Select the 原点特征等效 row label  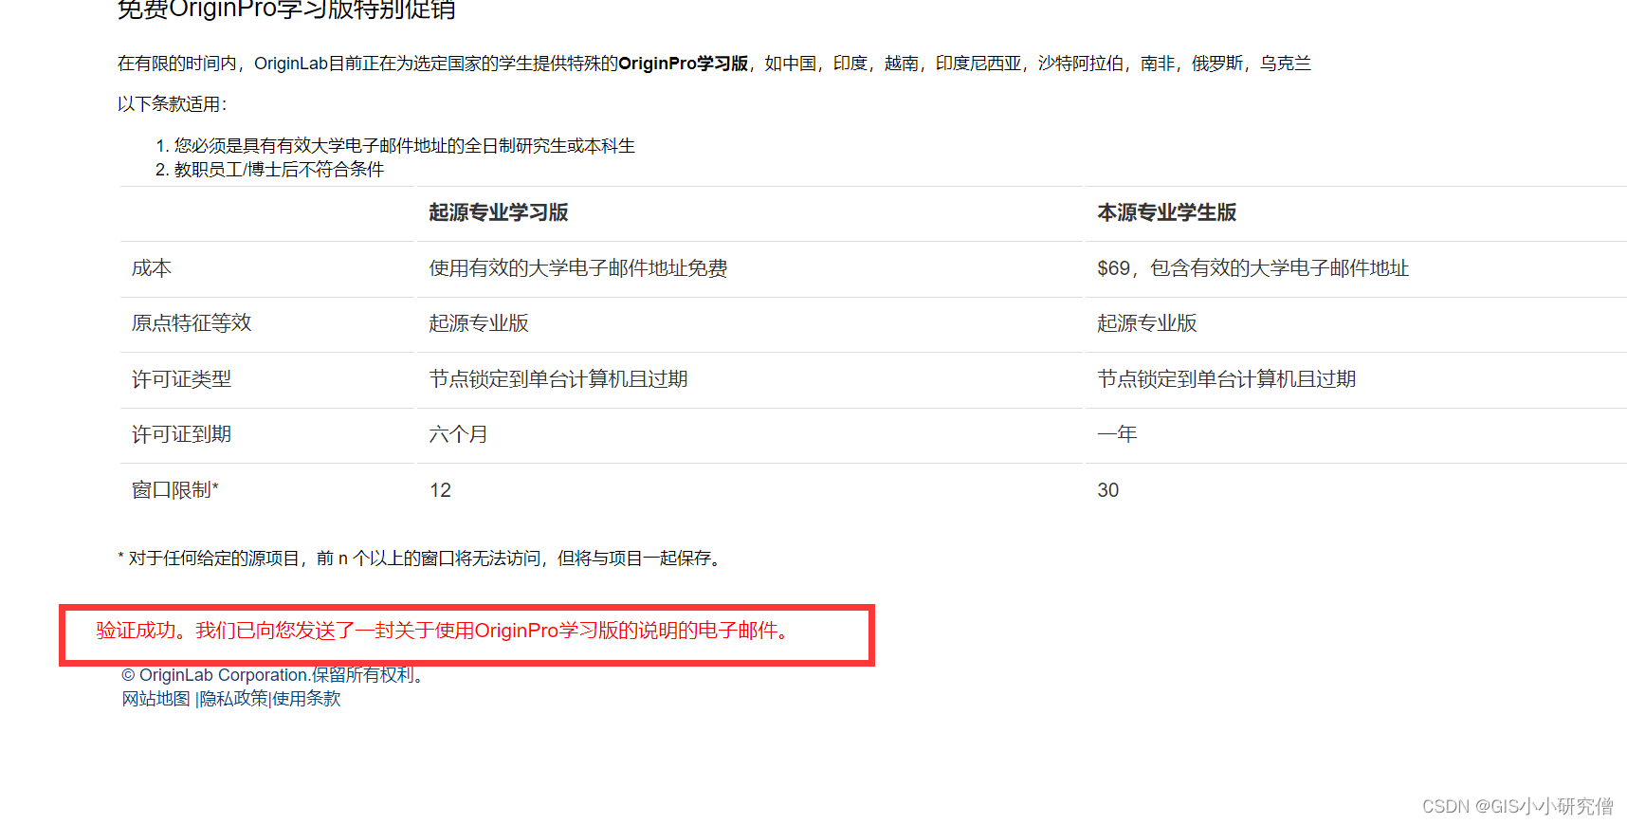(192, 323)
